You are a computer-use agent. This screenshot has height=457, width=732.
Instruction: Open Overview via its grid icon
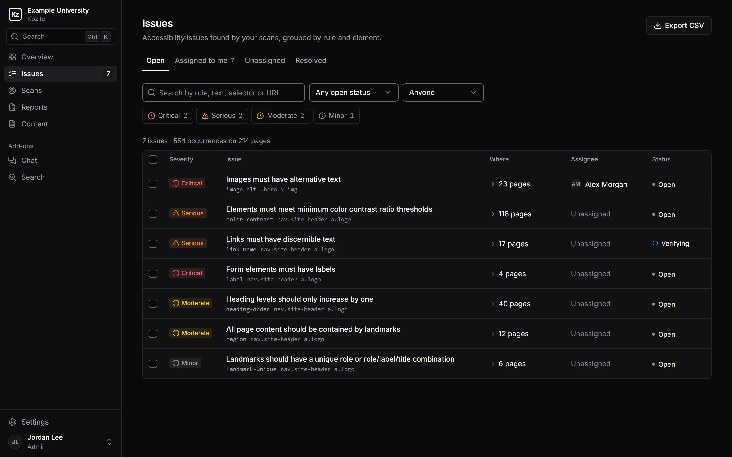coord(12,57)
